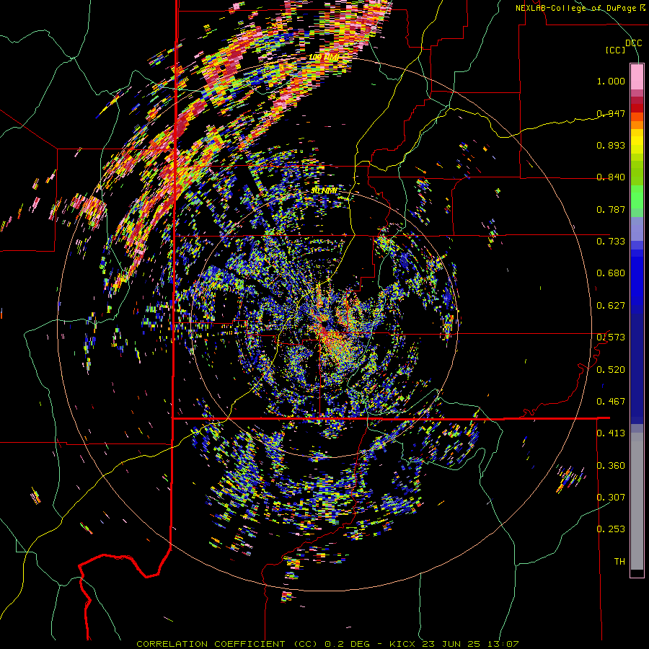Image resolution: width=649 pixels, height=649 pixels.
Task: Click the DCC label above the scale
Action: coord(633,43)
